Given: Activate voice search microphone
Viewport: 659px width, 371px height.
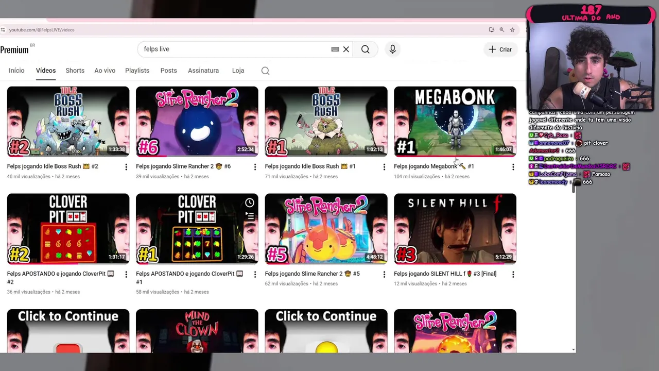Looking at the screenshot, I should pos(392,49).
